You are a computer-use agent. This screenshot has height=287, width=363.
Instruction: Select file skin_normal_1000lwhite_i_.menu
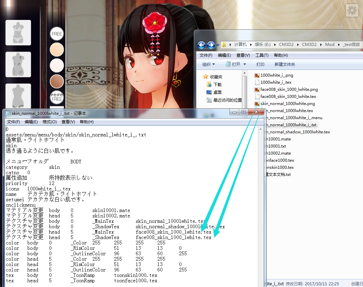[x=294, y=118]
